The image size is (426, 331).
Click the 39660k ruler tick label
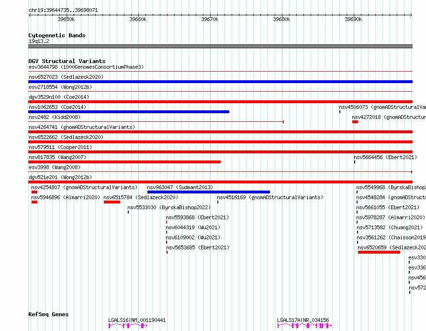(x=138, y=19)
